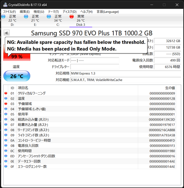
Task: Click the 12738 GB value box
Action: click(x=167, y=47)
